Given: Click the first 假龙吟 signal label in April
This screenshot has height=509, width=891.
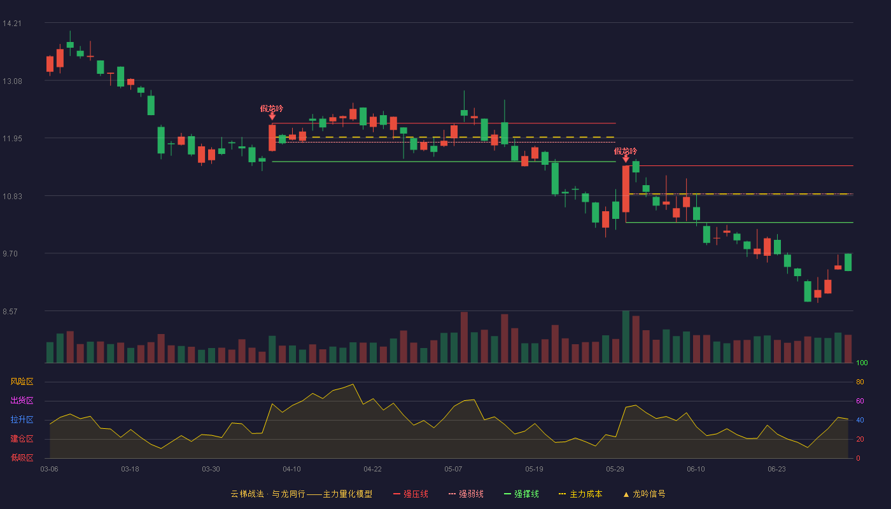Looking at the screenshot, I should coord(272,108).
